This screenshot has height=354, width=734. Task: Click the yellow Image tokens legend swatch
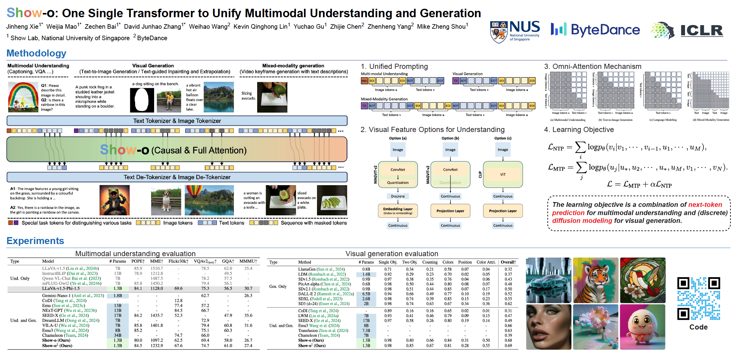tap(148, 223)
